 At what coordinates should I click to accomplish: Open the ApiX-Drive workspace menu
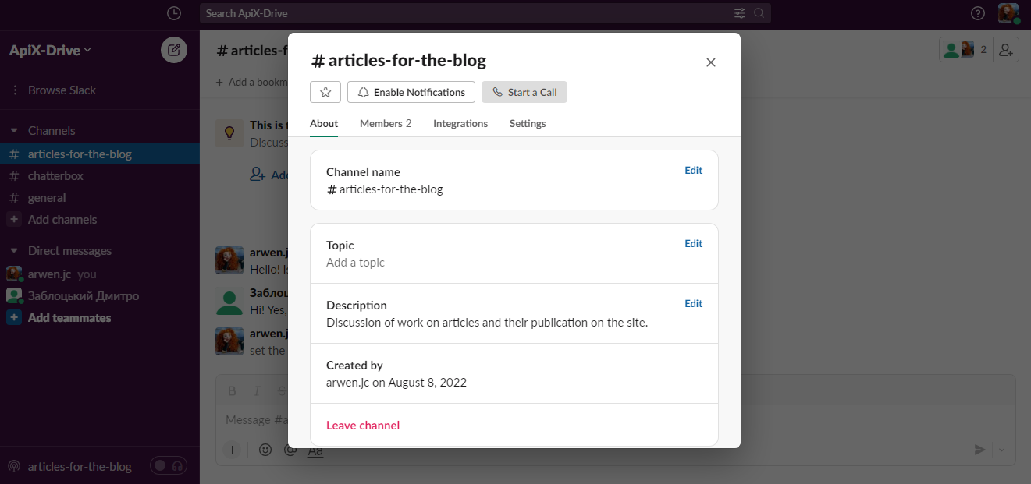point(50,50)
